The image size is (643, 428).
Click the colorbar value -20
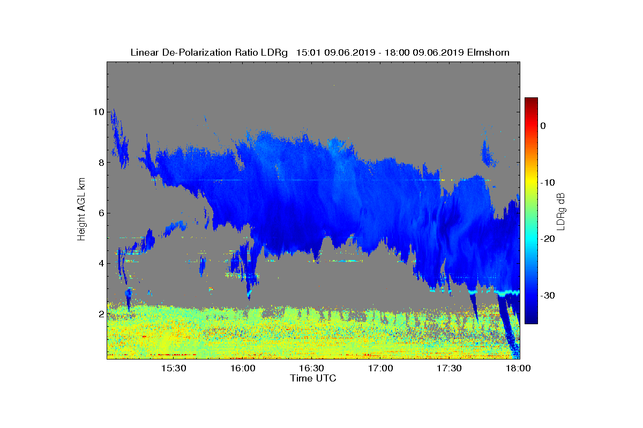(x=548, y=239)
